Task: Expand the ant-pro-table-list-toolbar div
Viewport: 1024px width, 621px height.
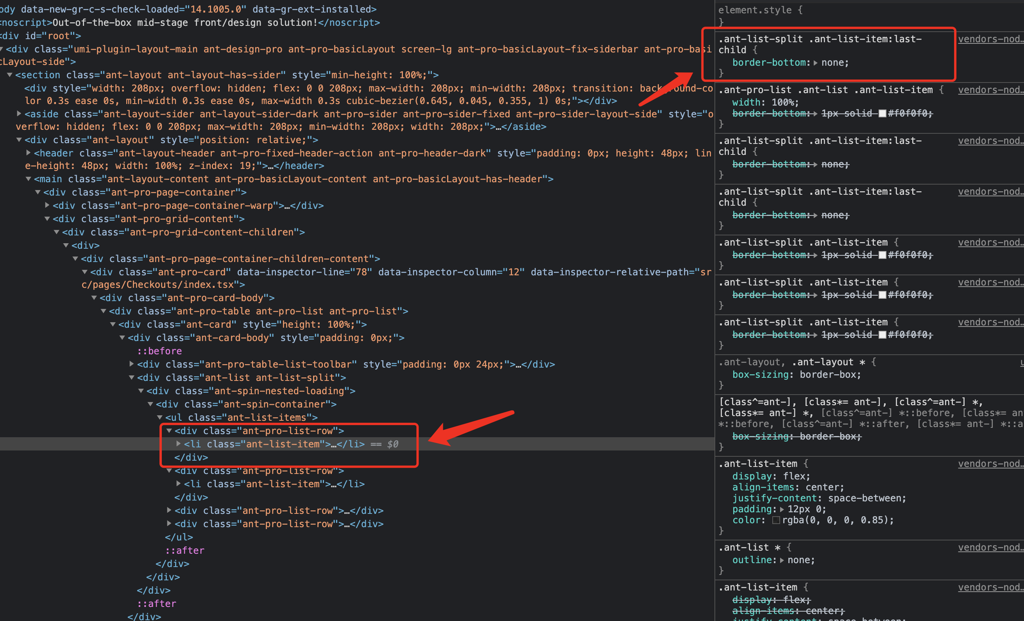Action: [x=132, y=364]
